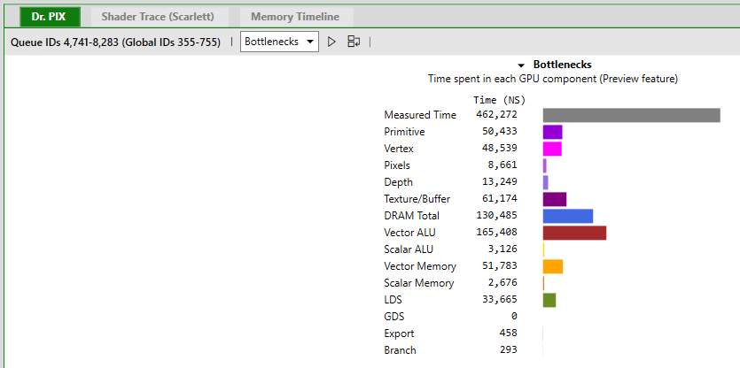Click the 293 Branch value
740x368 pixels.
click(509, 350)
